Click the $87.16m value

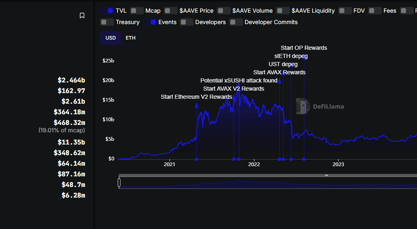71,174
